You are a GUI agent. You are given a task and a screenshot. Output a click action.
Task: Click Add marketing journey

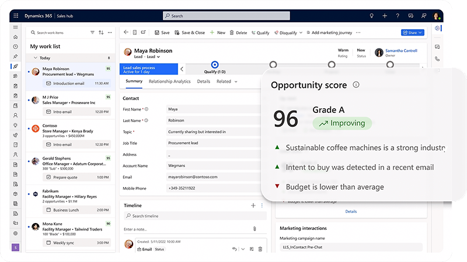(x=329, y=33)
